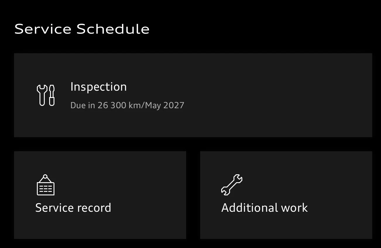Click the word "Schedule" in the heading

(113, 29)
